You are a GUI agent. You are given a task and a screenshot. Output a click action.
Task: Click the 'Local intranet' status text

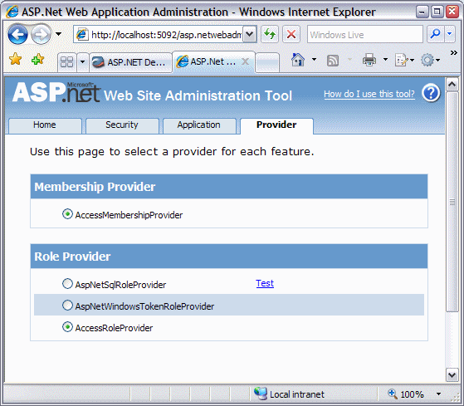pyautogui.click(x=297, y=394)
